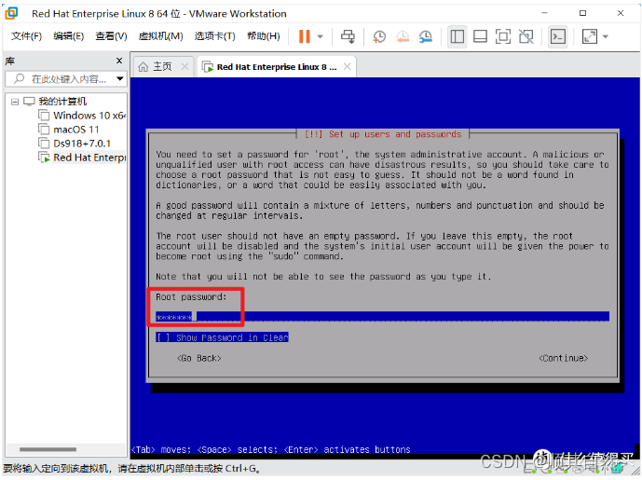
Task: Take a snapshot of the virtual machine
Action: pos(379,36)
